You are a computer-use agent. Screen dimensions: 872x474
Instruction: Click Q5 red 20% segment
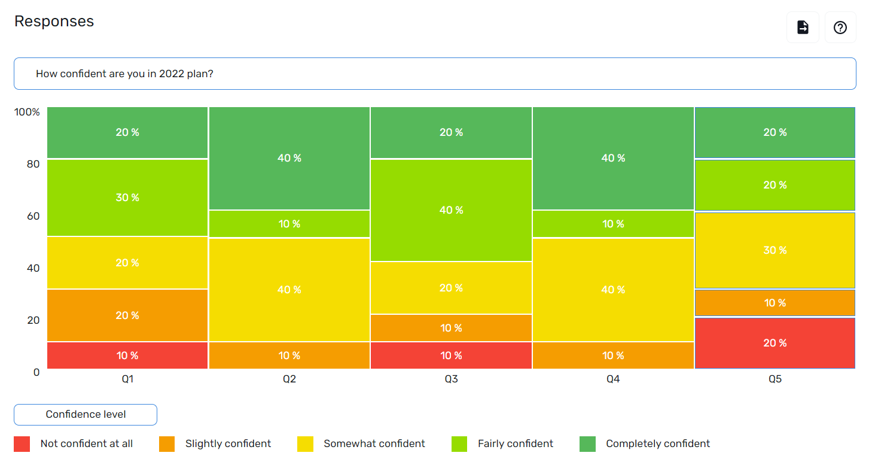775,343
